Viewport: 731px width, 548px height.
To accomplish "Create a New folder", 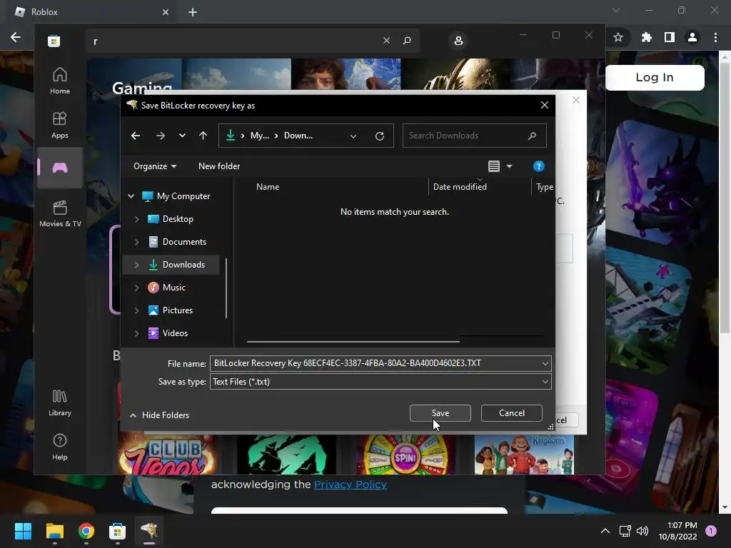I will point(219,166).
